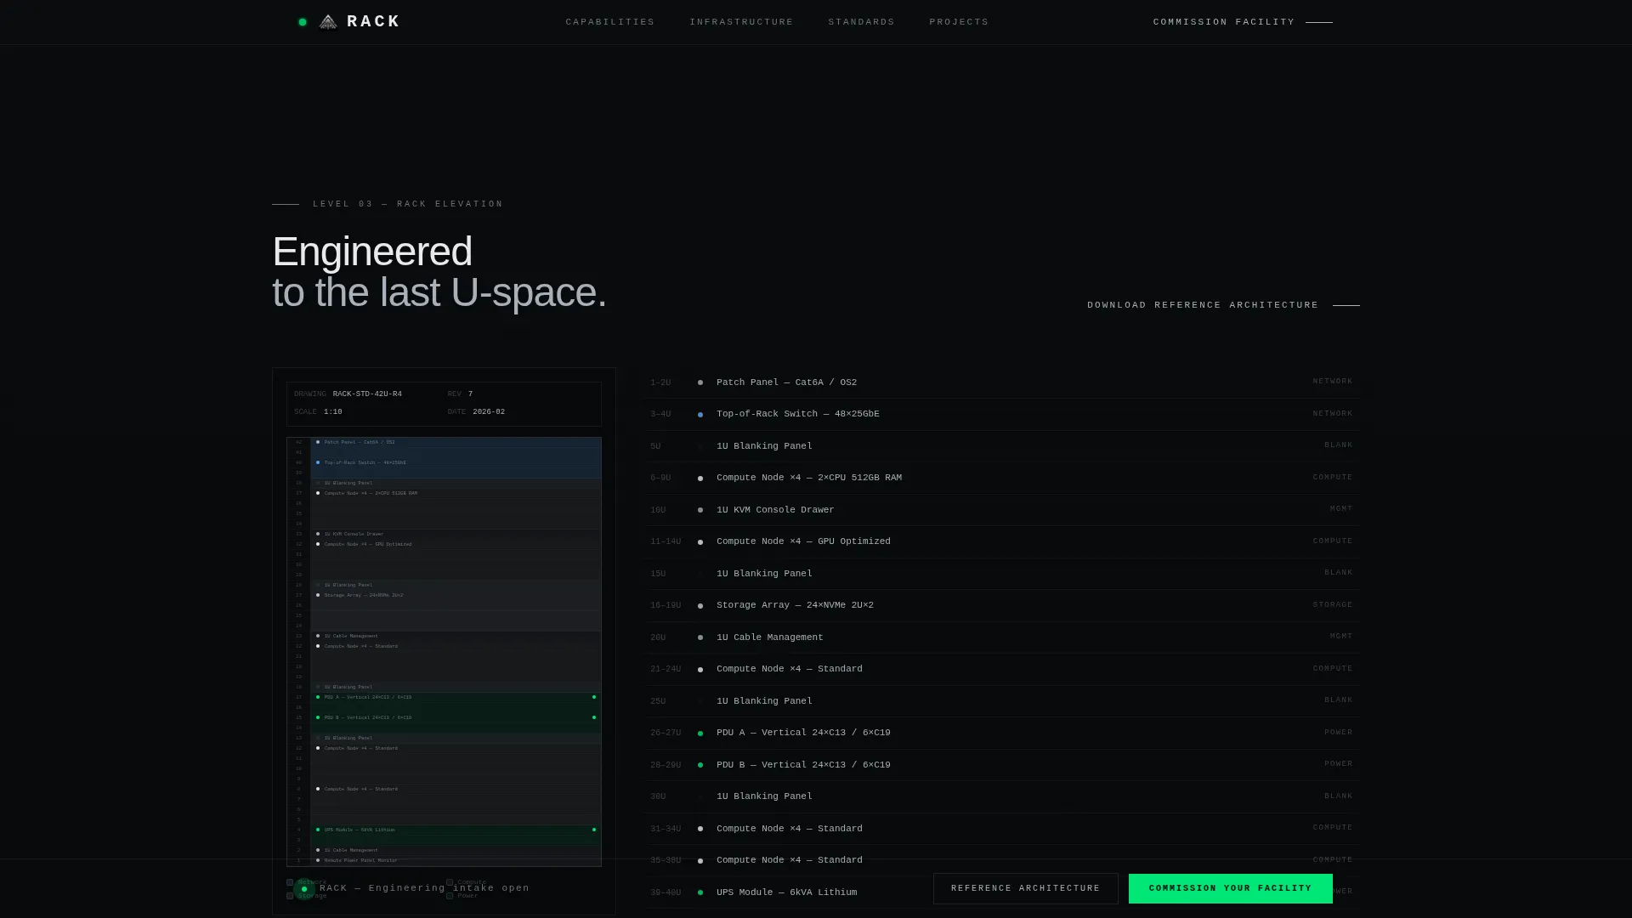Click the Reference Architecture outlined button
The width and height of the screenshot is (1632, 918).
point(1025,888)
